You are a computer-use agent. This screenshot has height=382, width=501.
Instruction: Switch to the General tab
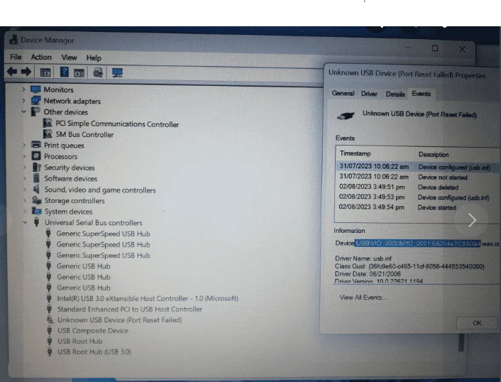343,93
